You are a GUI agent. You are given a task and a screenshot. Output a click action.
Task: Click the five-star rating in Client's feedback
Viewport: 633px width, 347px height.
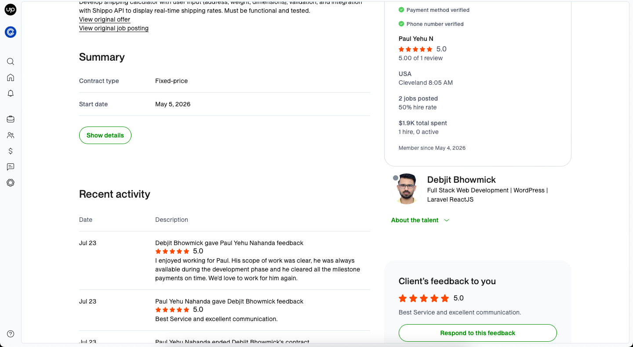pyautogui.click(x=424, y=298)
